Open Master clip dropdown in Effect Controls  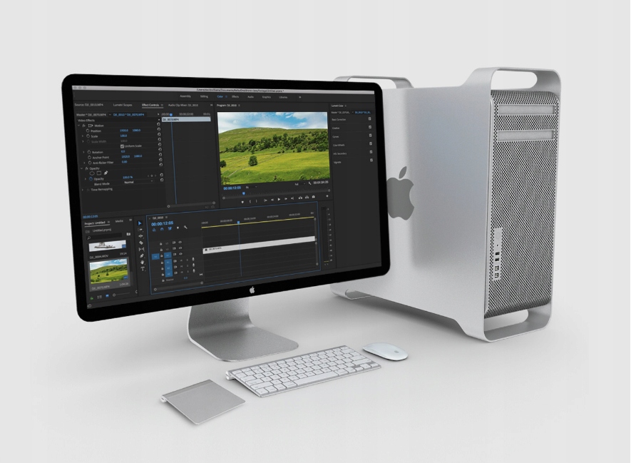point(110,115)
